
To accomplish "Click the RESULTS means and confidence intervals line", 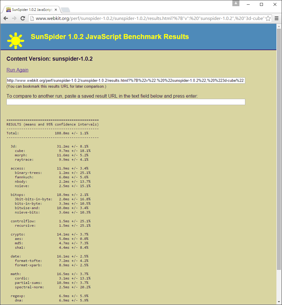I will coord(53,124).
